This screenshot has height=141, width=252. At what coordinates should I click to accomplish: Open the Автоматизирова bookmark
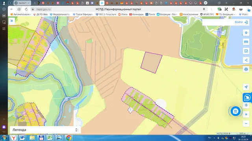click(20, 14)
